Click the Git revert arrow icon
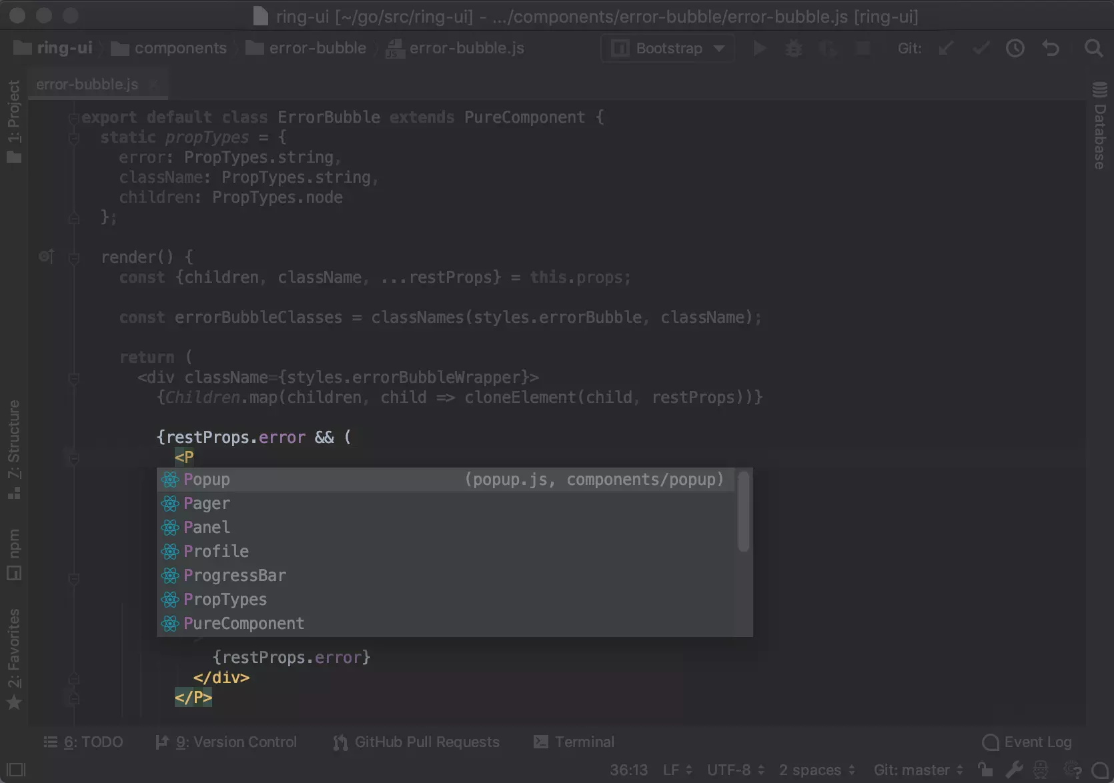 click(x=1051, y=49)
